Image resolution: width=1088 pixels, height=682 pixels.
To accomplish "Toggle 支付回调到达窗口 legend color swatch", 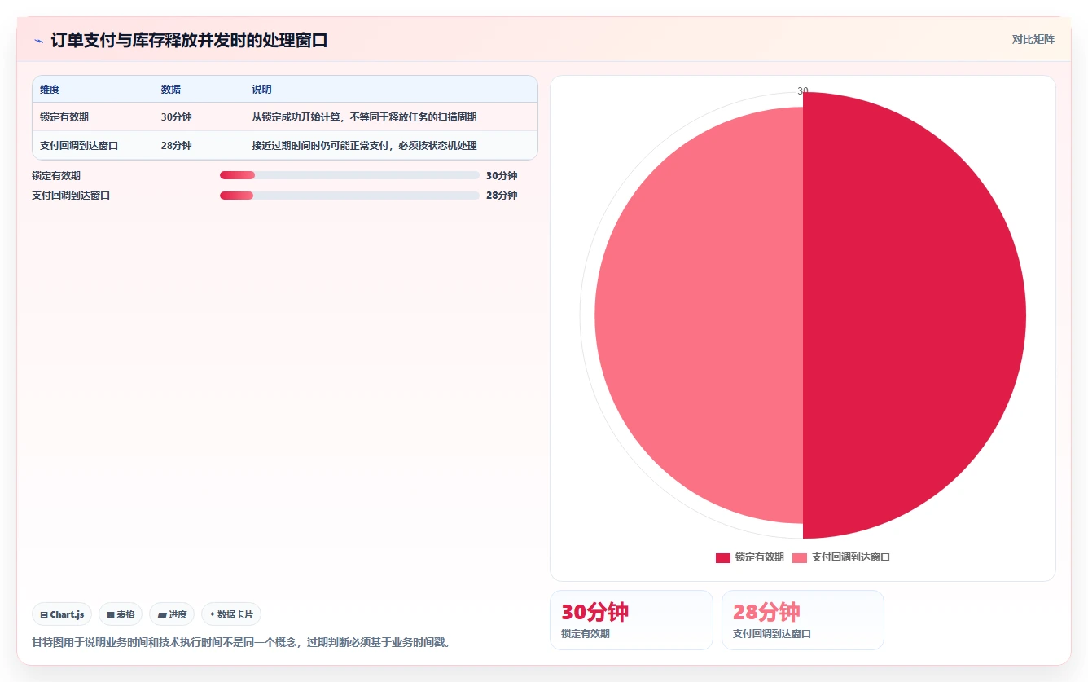I will tap(800, 557).
